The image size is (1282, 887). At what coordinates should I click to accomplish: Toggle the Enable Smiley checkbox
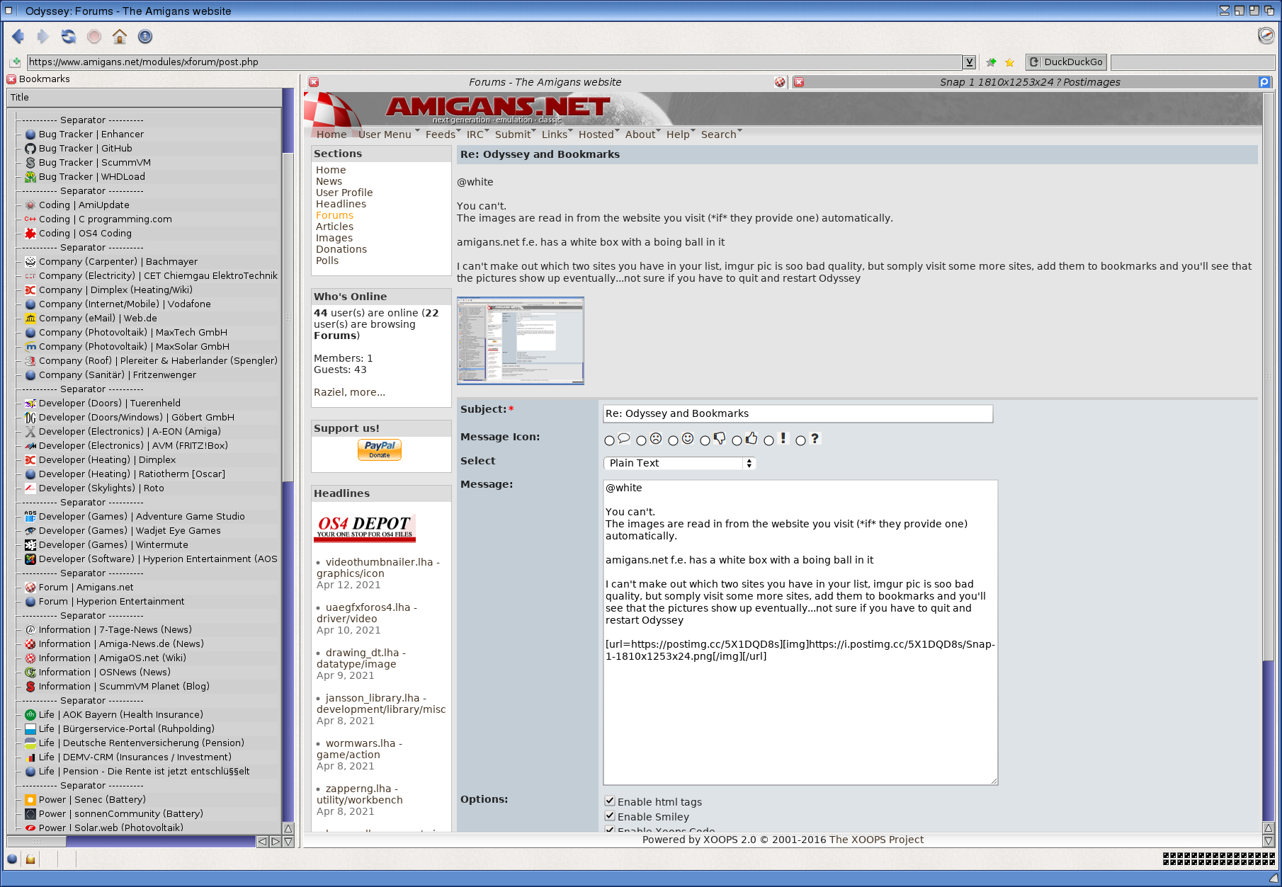click(609, 816)
